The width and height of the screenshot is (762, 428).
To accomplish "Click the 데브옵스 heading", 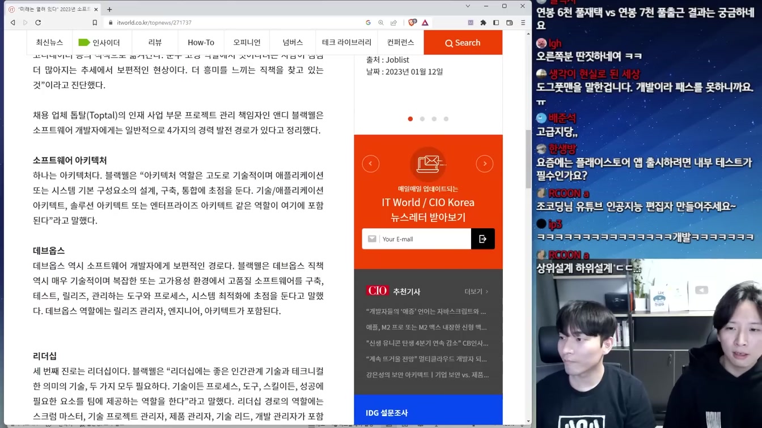I will (x=49, y=250).
